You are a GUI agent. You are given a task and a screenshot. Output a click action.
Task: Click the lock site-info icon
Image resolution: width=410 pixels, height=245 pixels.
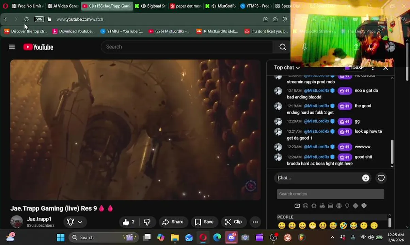point(49,19)
